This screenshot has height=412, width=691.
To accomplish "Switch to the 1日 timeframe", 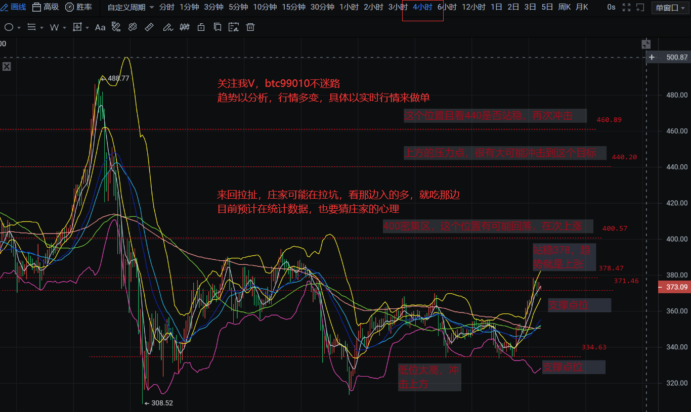I will tap(497, 8).
